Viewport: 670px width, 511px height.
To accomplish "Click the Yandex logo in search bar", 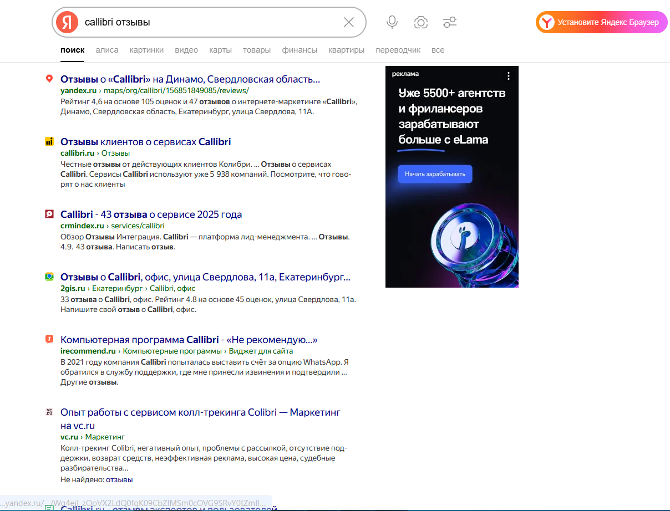I will [67, 22].
